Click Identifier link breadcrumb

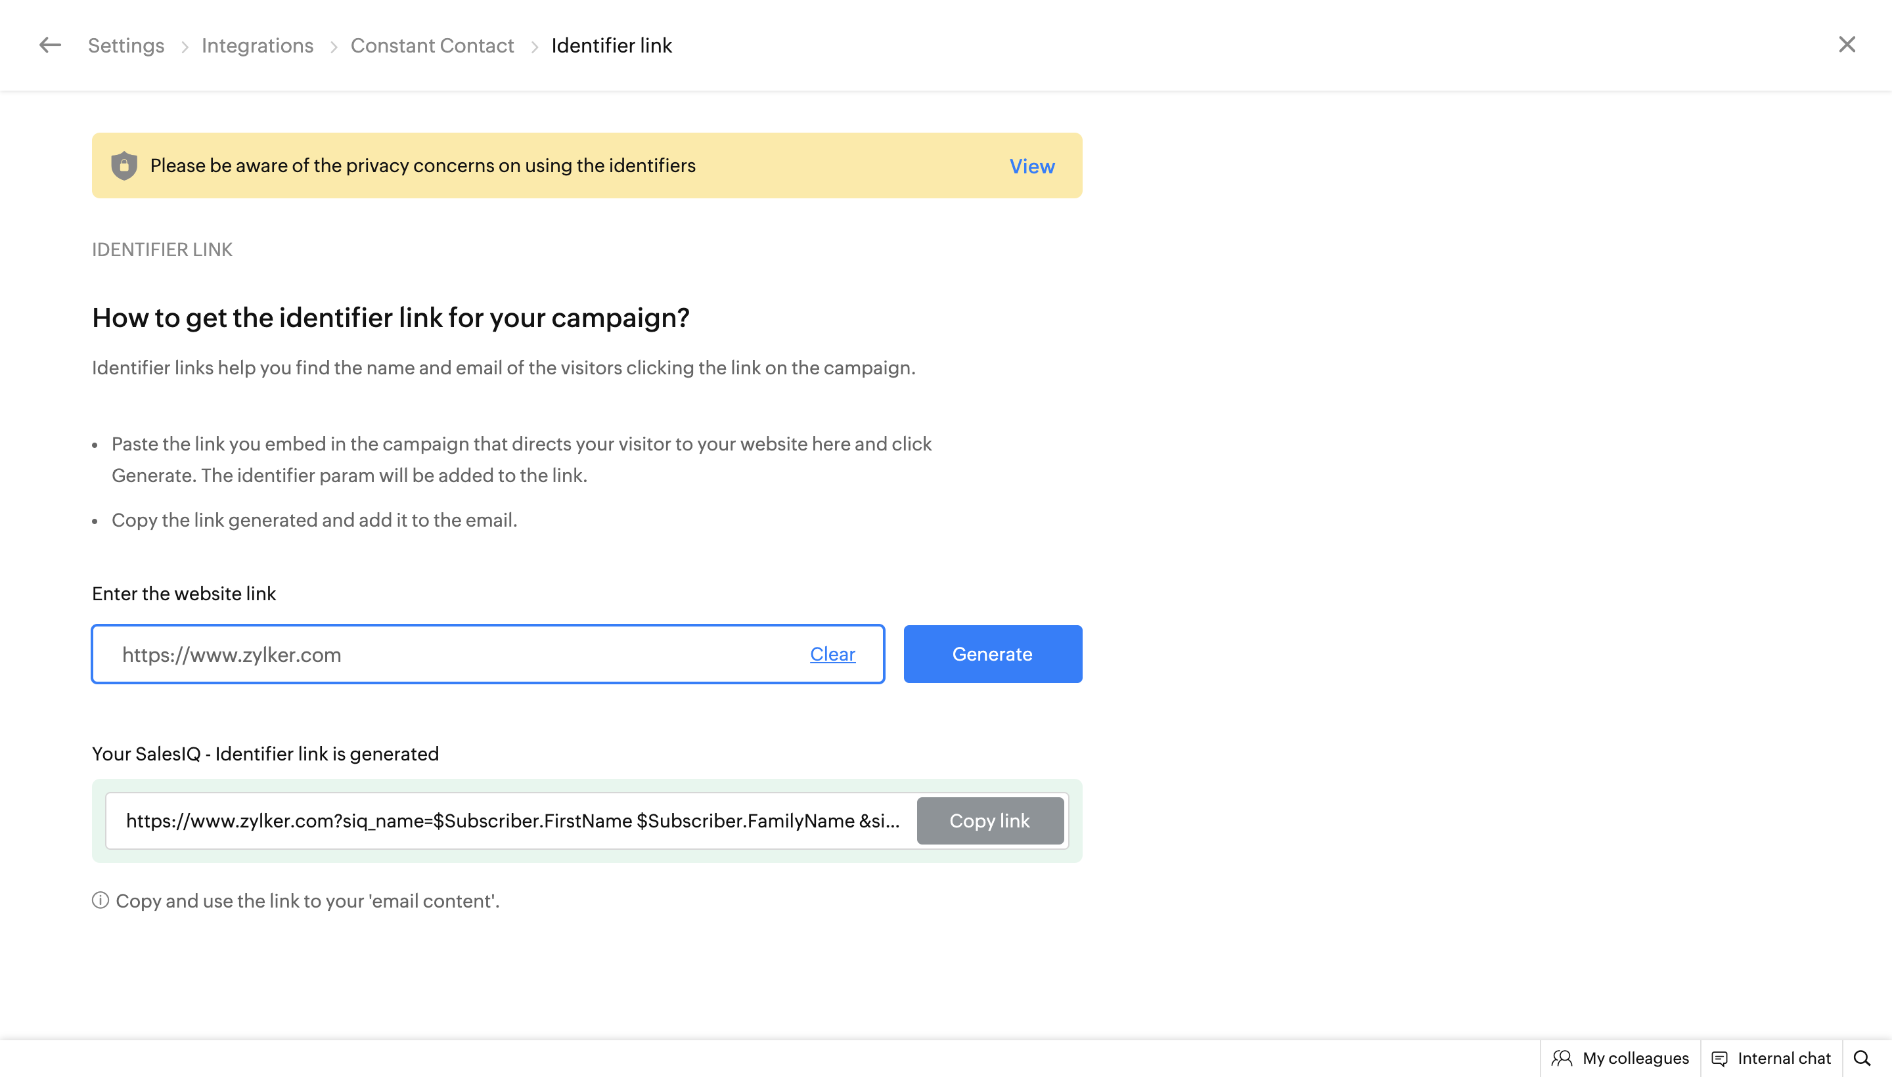coord(611,46)
